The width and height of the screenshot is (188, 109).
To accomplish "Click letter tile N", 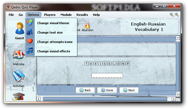I will click(x=123, y=64).
